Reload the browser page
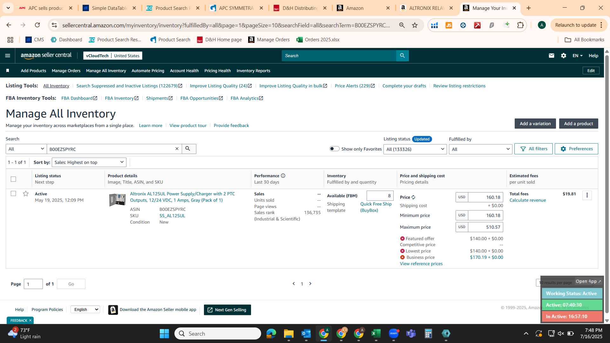Image resolution: width=610 pixels, height=343 pixels. pyautogui.click(x=37, y=25)
